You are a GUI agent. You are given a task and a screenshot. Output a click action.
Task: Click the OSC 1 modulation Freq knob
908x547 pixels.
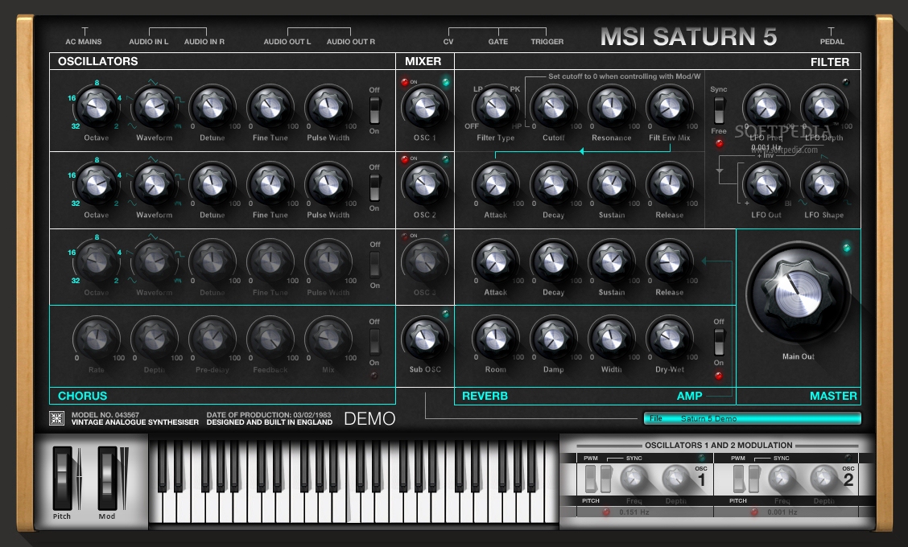click(x=634, y=478)
